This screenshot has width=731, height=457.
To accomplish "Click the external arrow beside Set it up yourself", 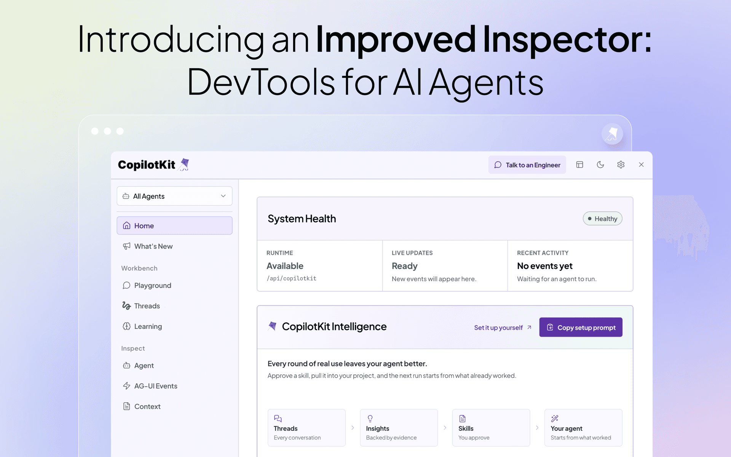I will (x=529, y=327).
